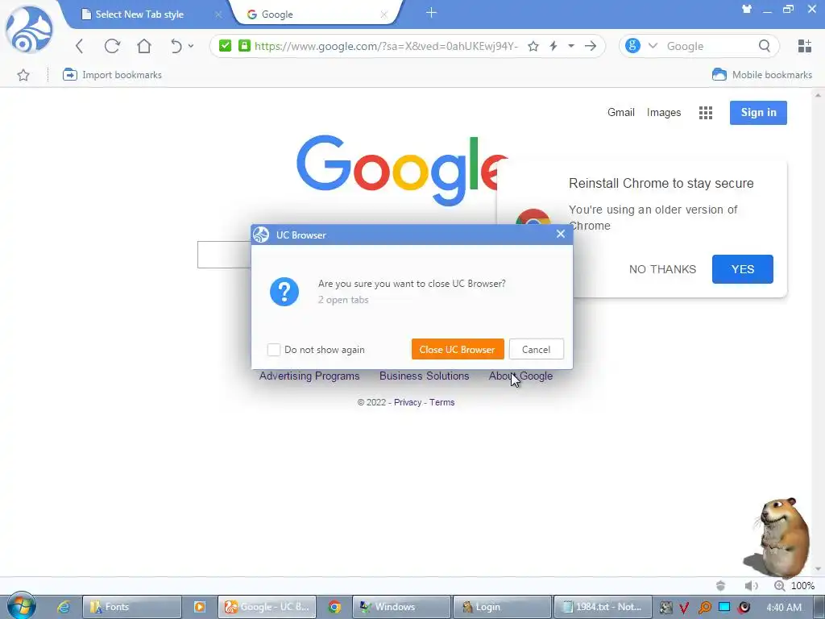Open Import bookmarks
Image resolution: width=825 pixels, height=619 pixels.
pyautogui.click(x=112, y=75)
